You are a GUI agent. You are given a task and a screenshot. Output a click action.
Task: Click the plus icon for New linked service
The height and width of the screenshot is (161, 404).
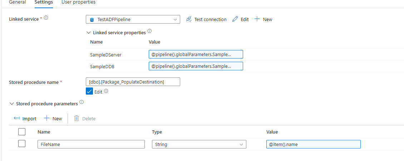[x=257, y=19]
